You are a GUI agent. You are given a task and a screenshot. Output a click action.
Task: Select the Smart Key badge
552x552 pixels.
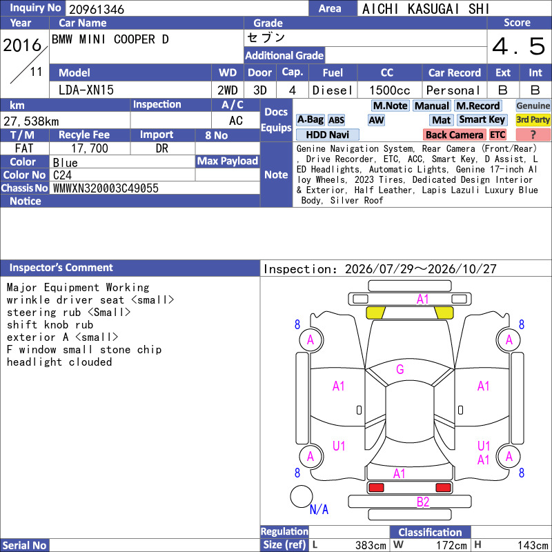(x=482, y=120)
